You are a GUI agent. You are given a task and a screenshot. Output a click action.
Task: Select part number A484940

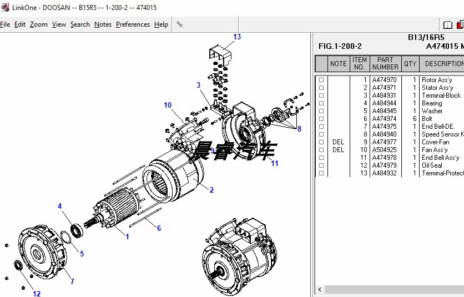(384, 134)
